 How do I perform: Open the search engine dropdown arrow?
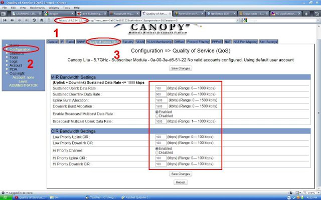point(318,20)
